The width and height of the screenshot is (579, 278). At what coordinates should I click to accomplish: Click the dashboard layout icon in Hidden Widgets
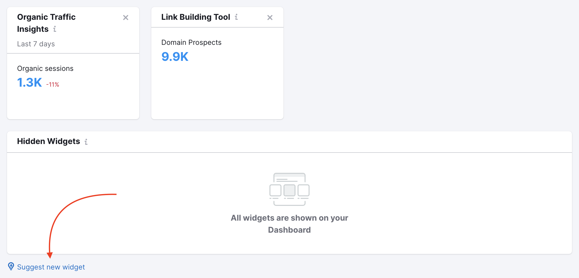289,188
